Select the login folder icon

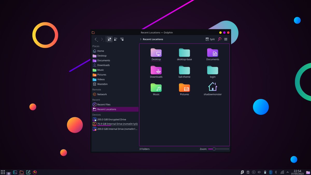click(x=213, y=70)
